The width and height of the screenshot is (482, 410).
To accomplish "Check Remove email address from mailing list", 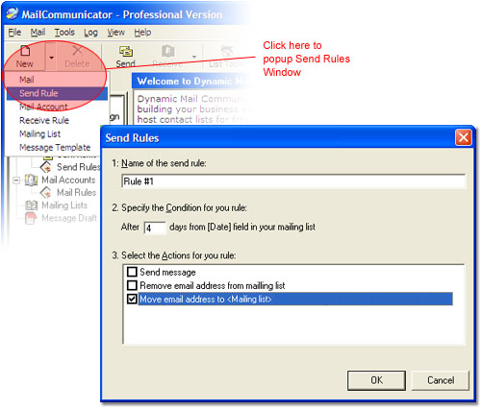I will pyautogui.click(x=132, y=285).
